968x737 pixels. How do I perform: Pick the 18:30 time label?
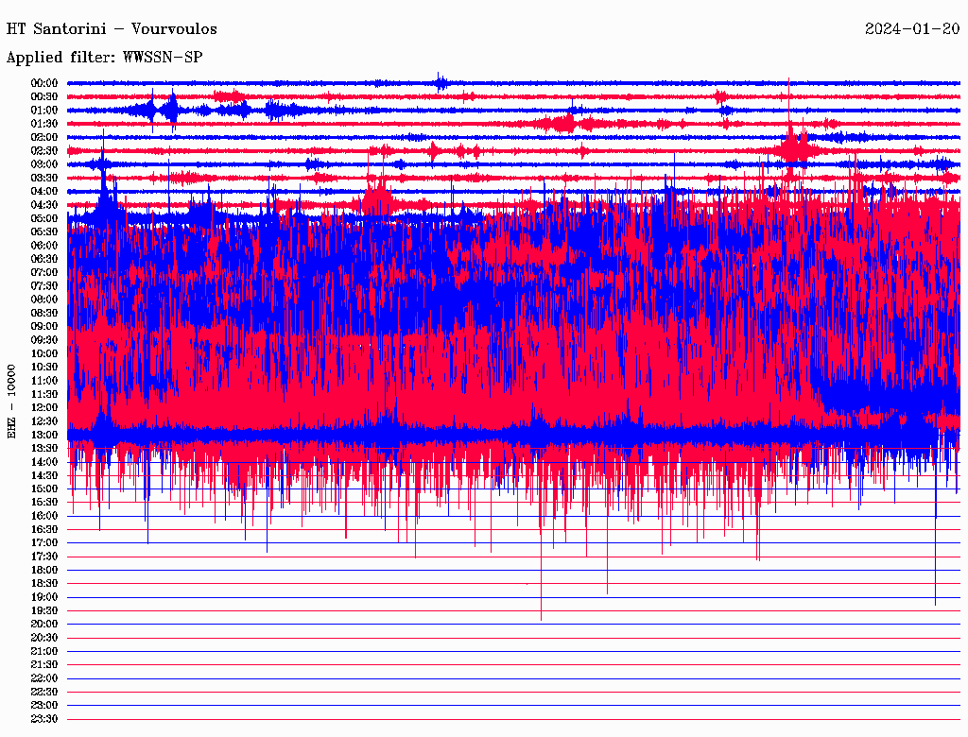pos(44,584)
